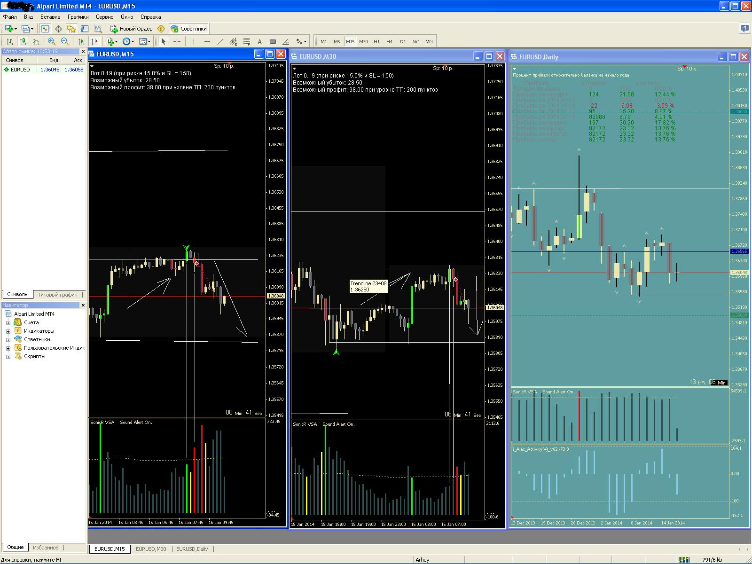
Task: Switch chart to line chart type
Action: [x=36, y=41]
